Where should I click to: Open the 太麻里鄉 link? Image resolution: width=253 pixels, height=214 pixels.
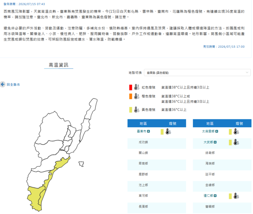click(208, 131)
